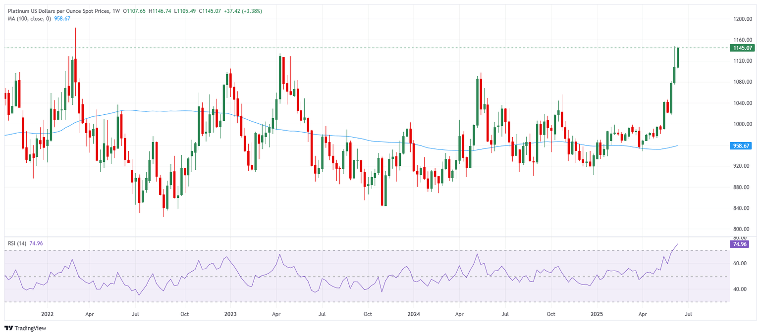761x336 pixels.
Task: Click the 2025 label on the time axis
Action: click(597, 314)
